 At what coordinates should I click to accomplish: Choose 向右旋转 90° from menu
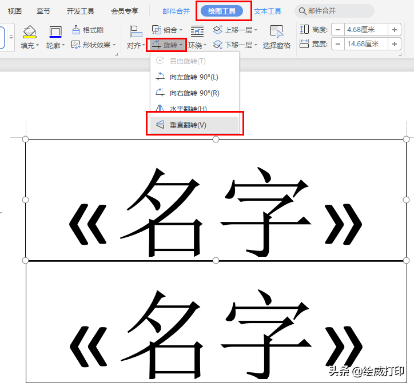pyautogui.click(x=194, y=93)
